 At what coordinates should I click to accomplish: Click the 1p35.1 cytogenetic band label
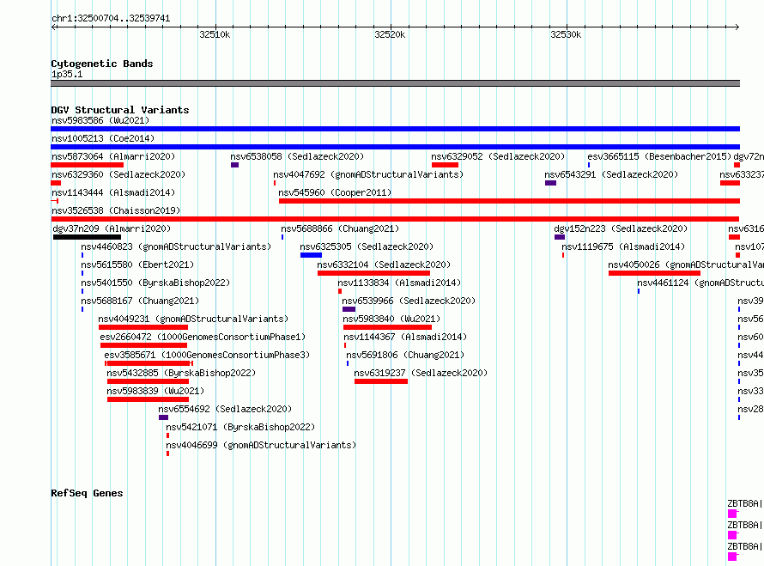tap(67, 74)
